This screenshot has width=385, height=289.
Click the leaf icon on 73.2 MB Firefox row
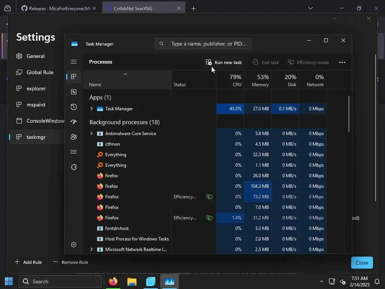coord(209,197)
